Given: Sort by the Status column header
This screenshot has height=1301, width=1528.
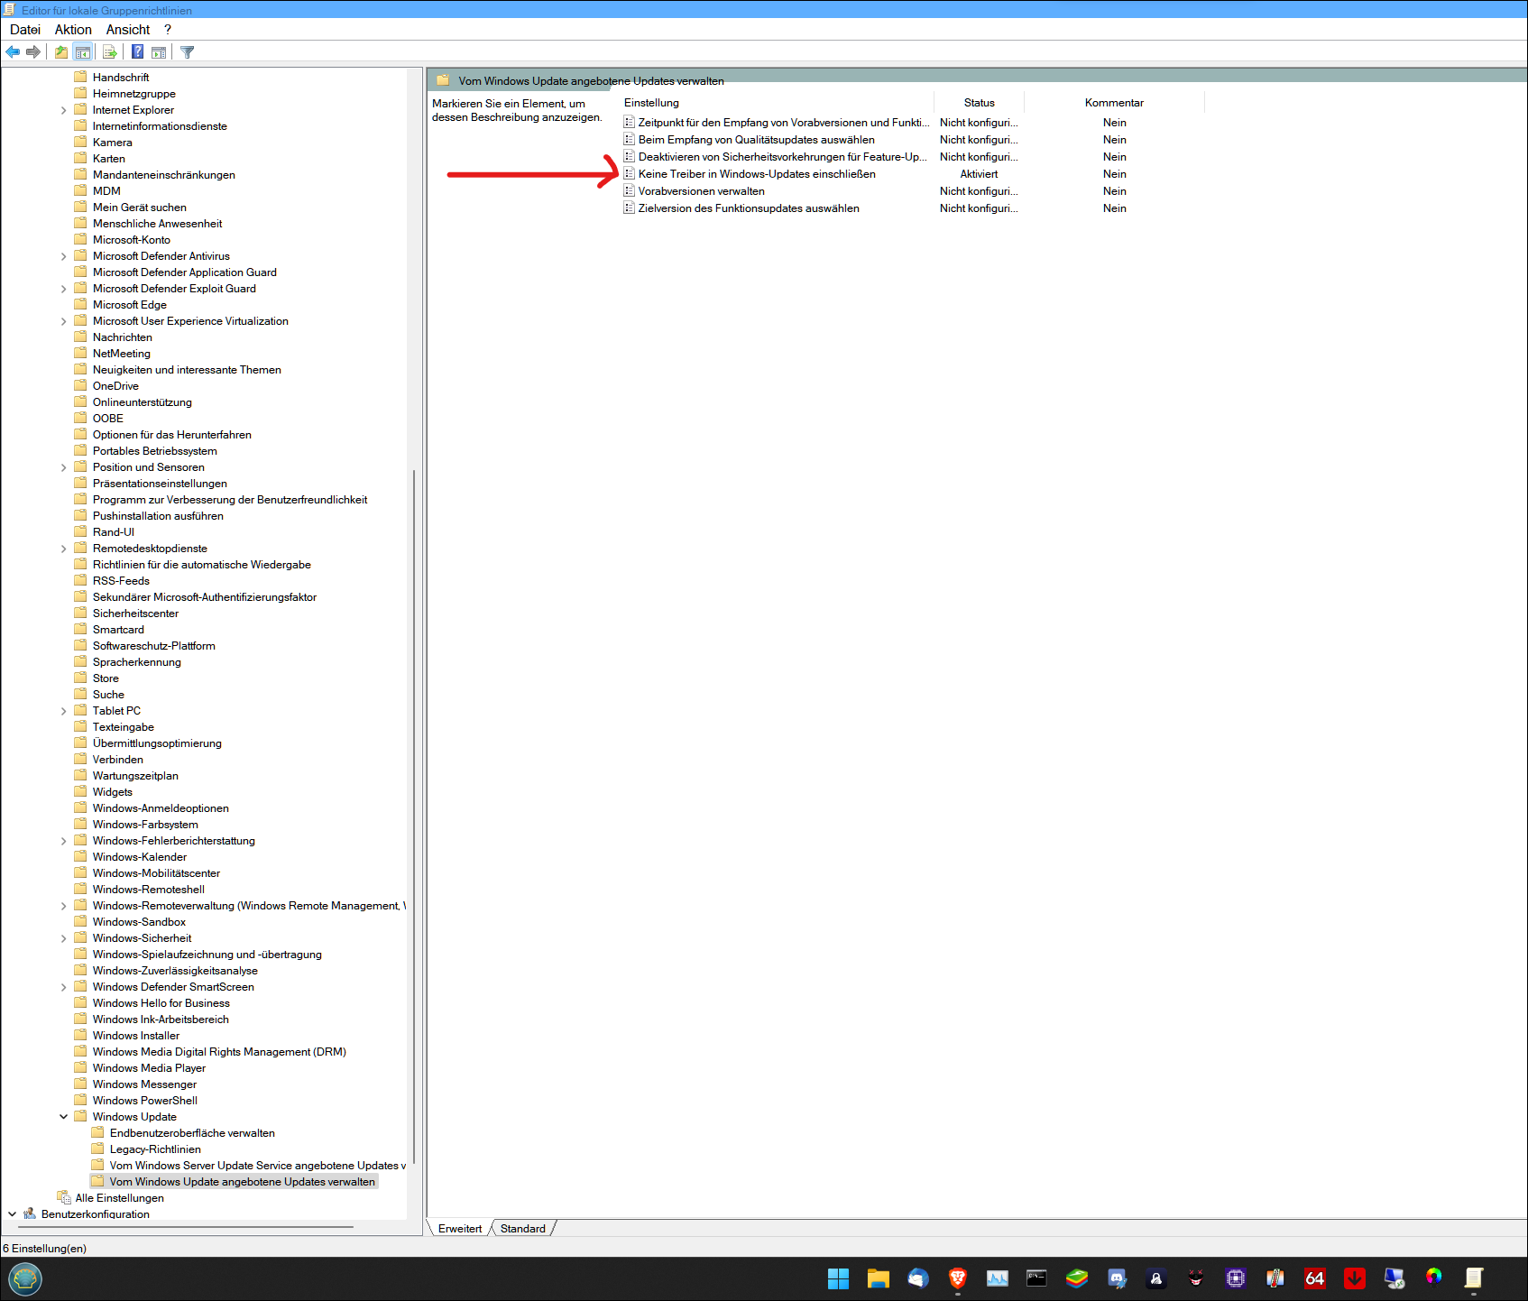Looking at the screenshot, I should tap(979, 103).
